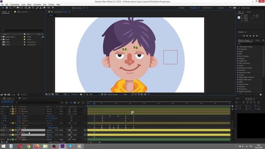Toggle visibility of selected layer 19
This screenshot has height=149, width=265.
pyautogui.click(x=2, y=130)
